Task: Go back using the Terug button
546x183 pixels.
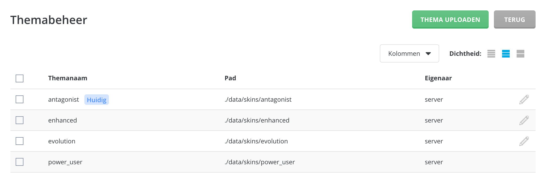Action: click(x=514, y=20)
